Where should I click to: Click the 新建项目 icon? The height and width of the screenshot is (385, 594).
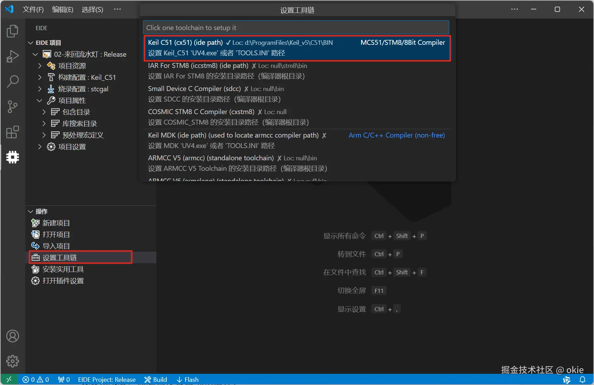click(x=35, y=223)
